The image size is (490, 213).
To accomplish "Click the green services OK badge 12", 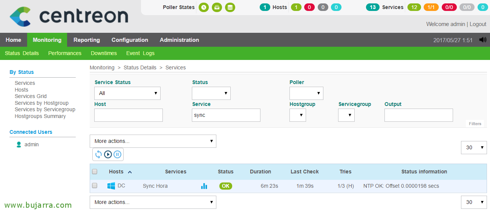I will [414, 7].
